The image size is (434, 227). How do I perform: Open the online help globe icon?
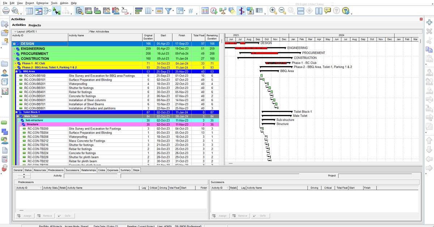click(x=346, y=11)
